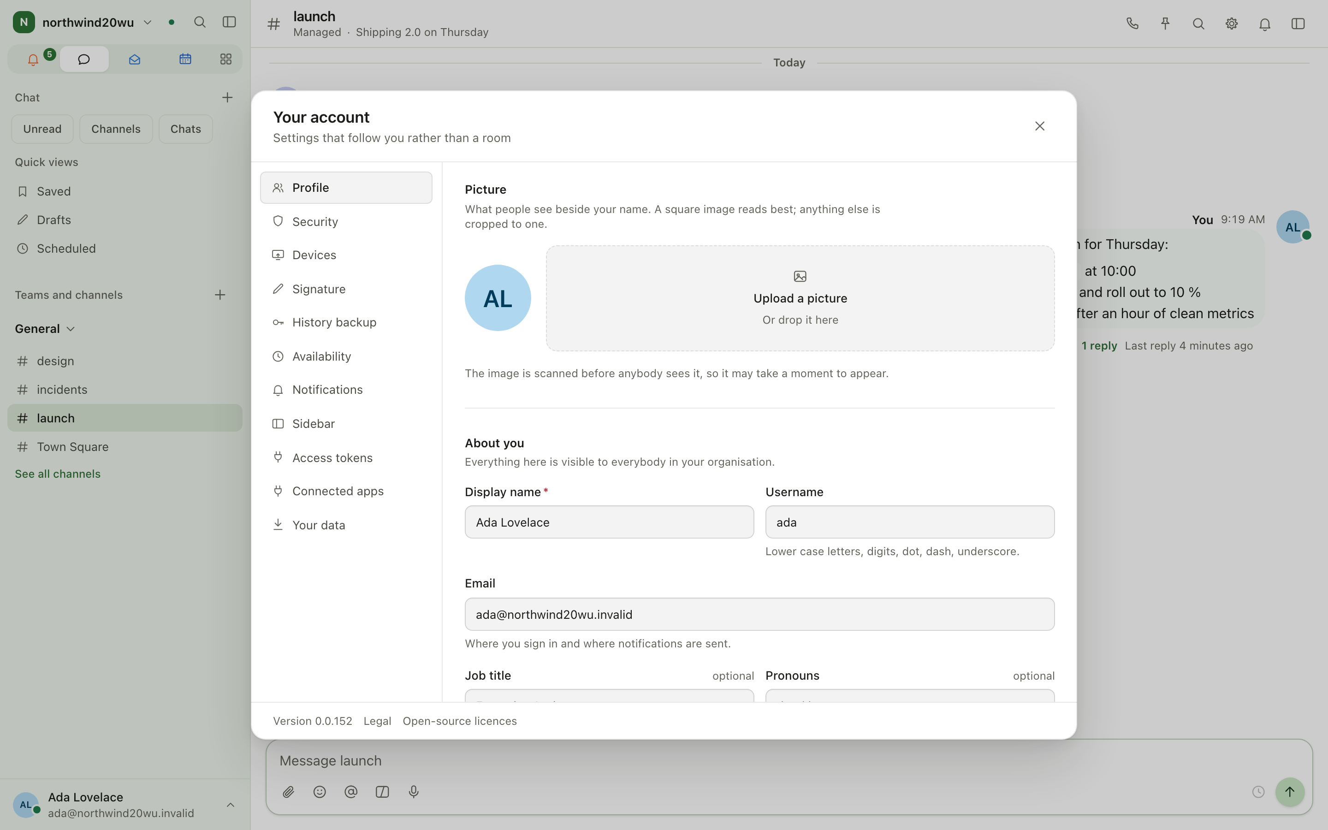Start a call with the phone icon
The height and width of the screenshot is (830, 1328).
(1132, 24)
